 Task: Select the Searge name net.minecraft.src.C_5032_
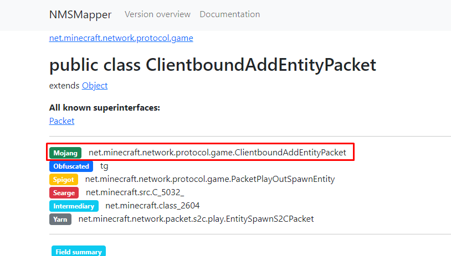point(135,192)
